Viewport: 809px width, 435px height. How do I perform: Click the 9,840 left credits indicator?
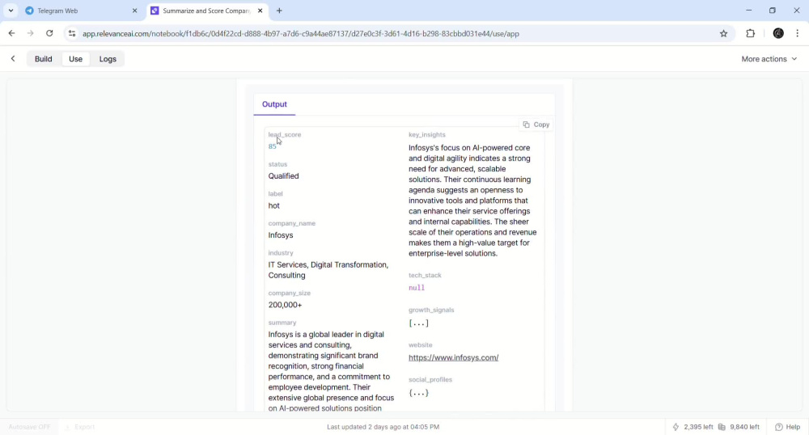[x=739, y=427]
